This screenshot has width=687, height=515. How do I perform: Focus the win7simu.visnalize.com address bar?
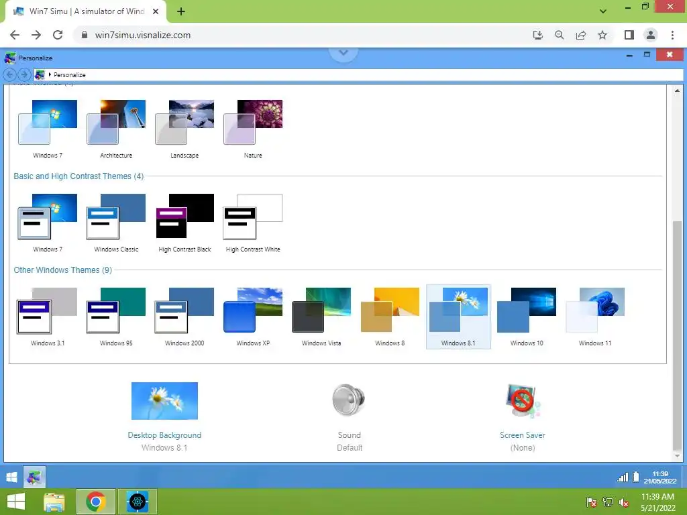coord(303,35)
